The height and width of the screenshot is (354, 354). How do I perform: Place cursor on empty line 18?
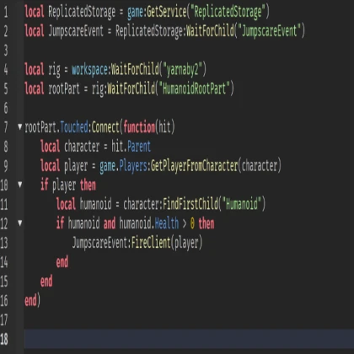pyautogui.click(x=189, y=339)
